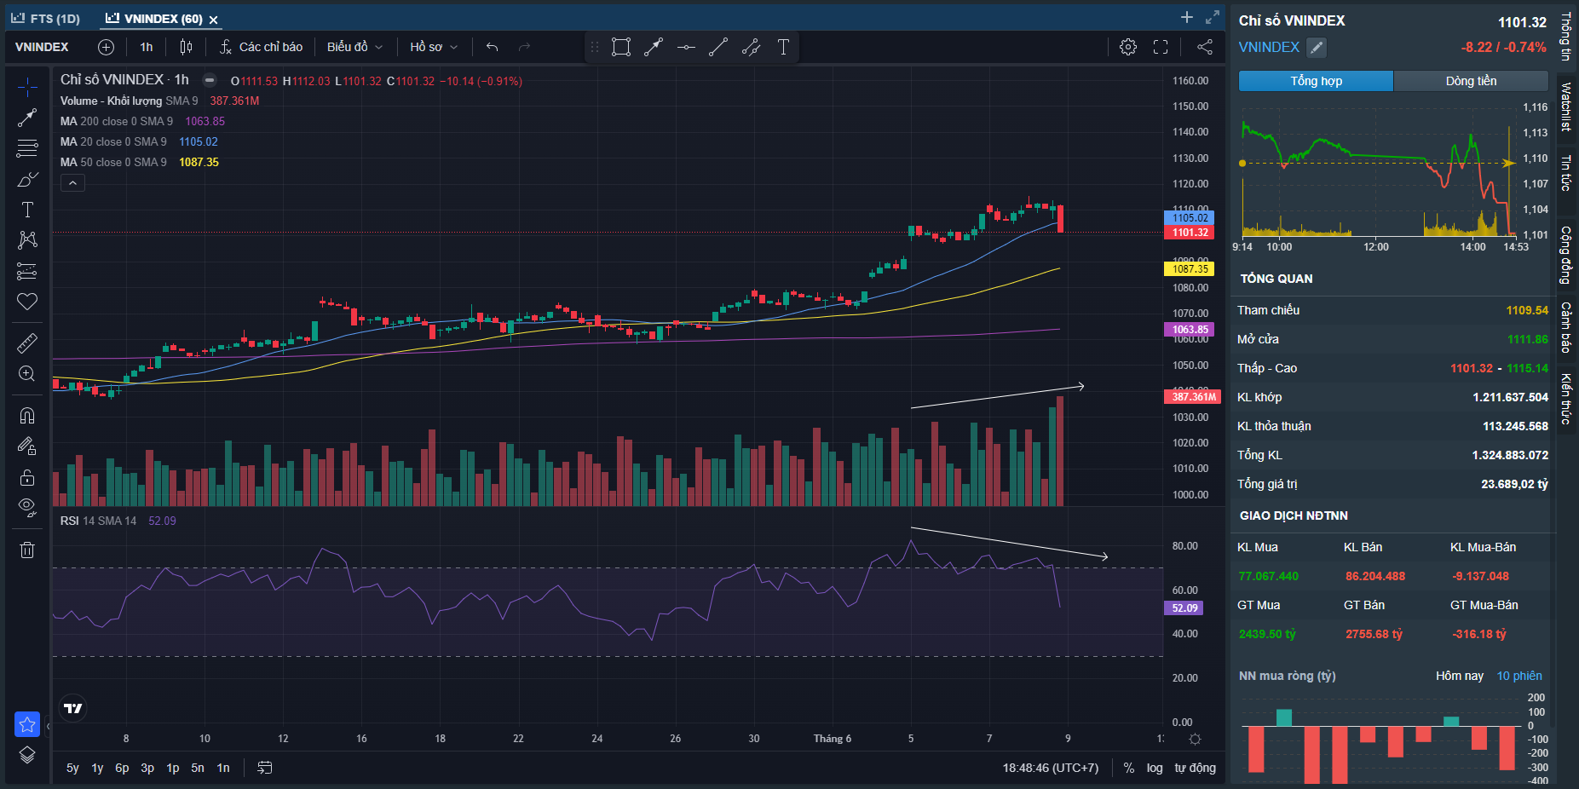Click the undo arrow in toolbar
This screenshot has width=1579, height=789.
[x=492, y=47]
